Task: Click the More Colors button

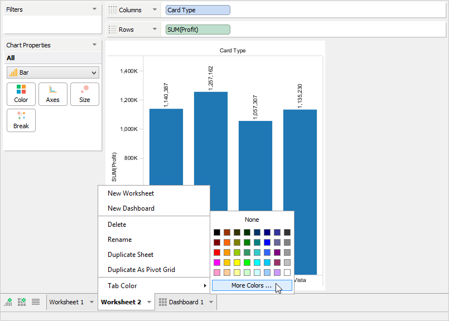Action: 252,285
